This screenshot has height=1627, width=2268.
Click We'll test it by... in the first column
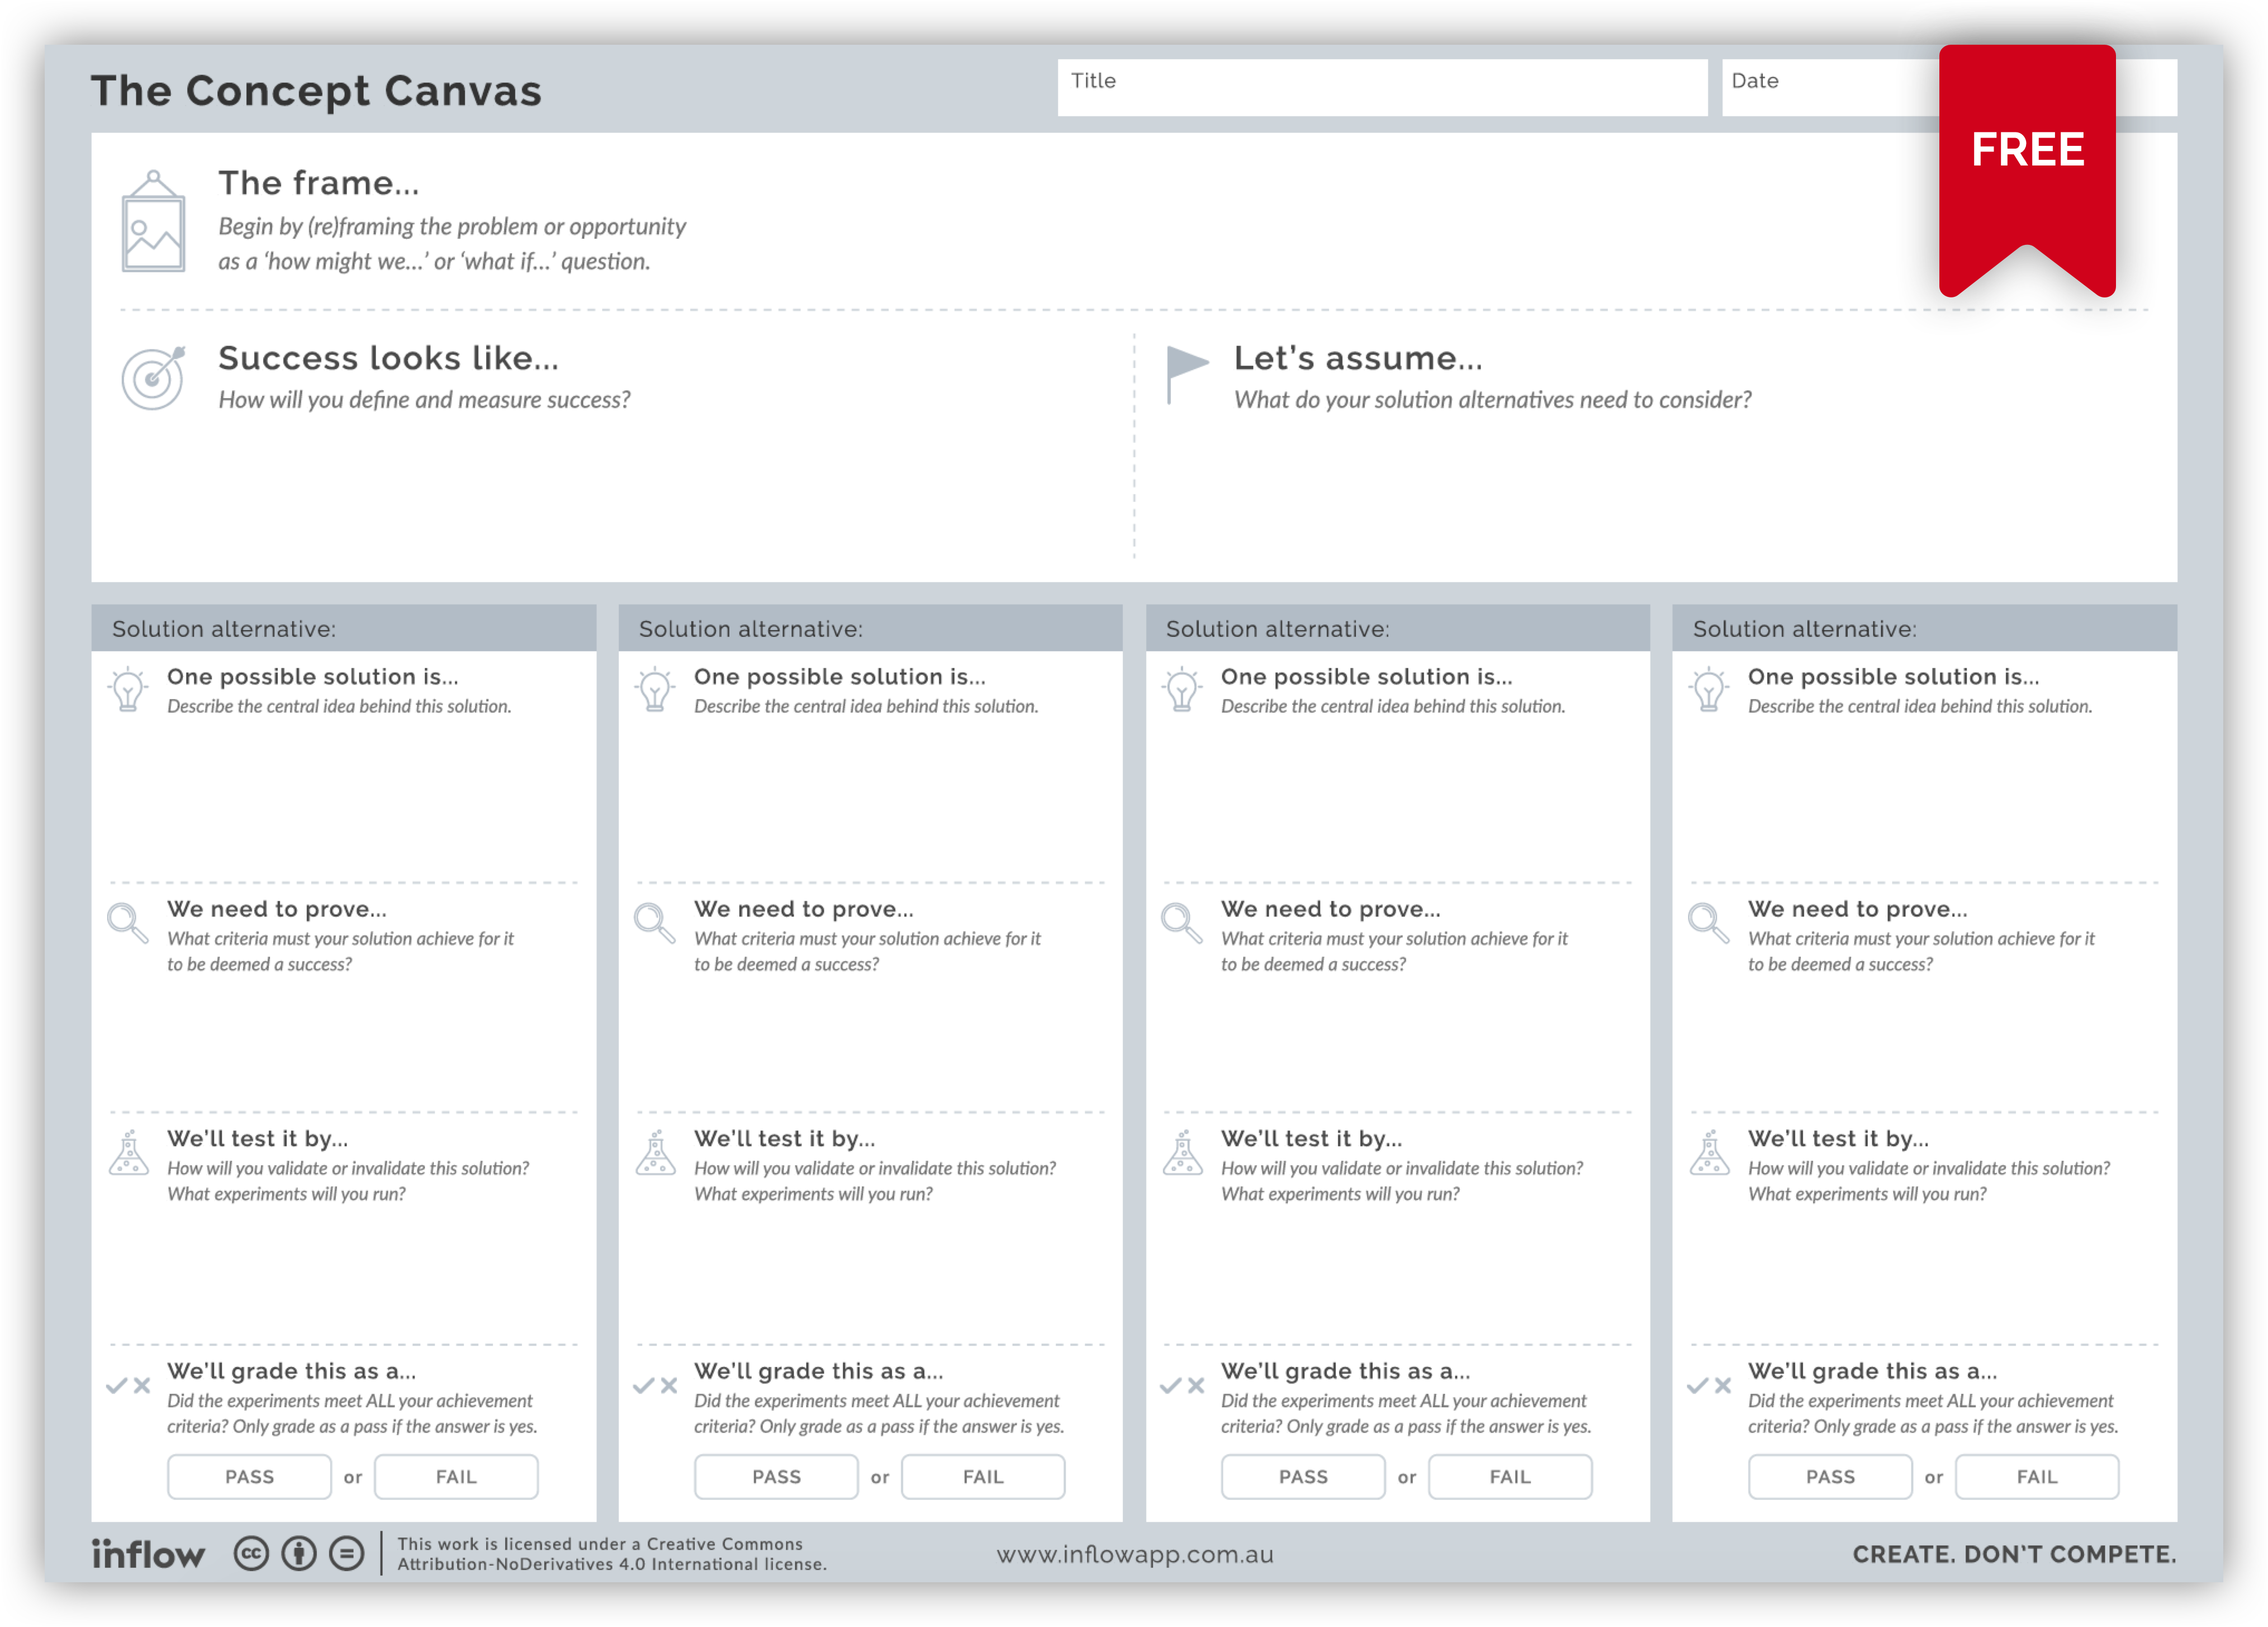coord(258,1139)
